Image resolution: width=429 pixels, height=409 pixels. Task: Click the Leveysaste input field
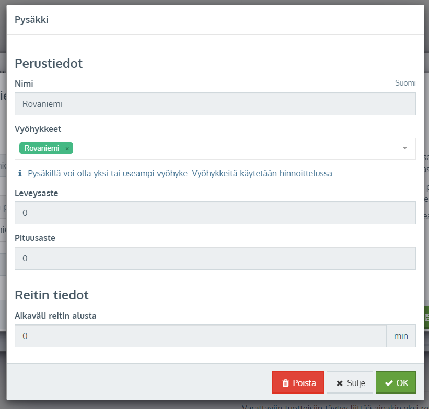(215, 213)
